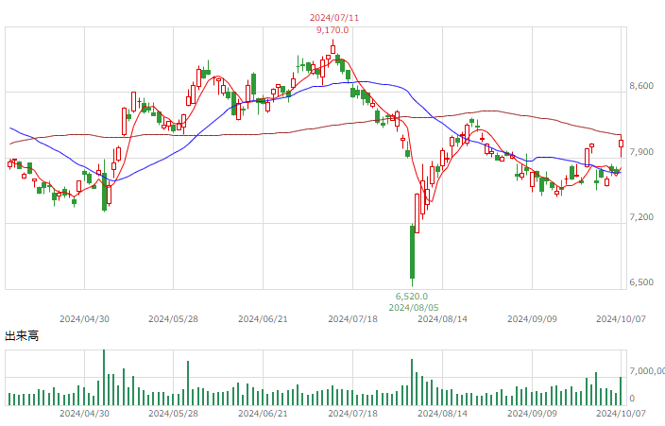Click the final volume bar at 2024/10/07
This screenshot has height=426, width=665.
coord(621,391)
